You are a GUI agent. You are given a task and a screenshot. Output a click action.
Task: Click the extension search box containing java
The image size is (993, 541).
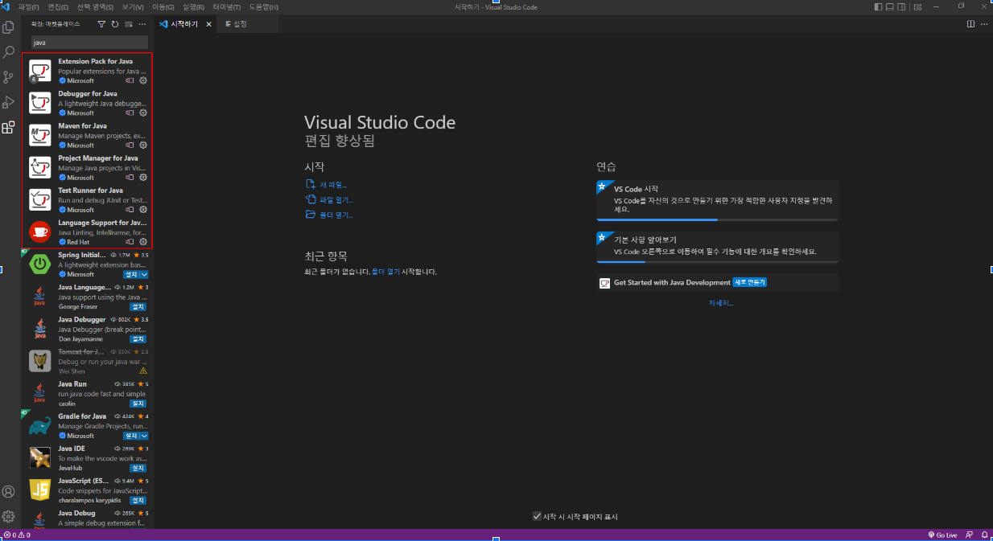tap(89, 42)
